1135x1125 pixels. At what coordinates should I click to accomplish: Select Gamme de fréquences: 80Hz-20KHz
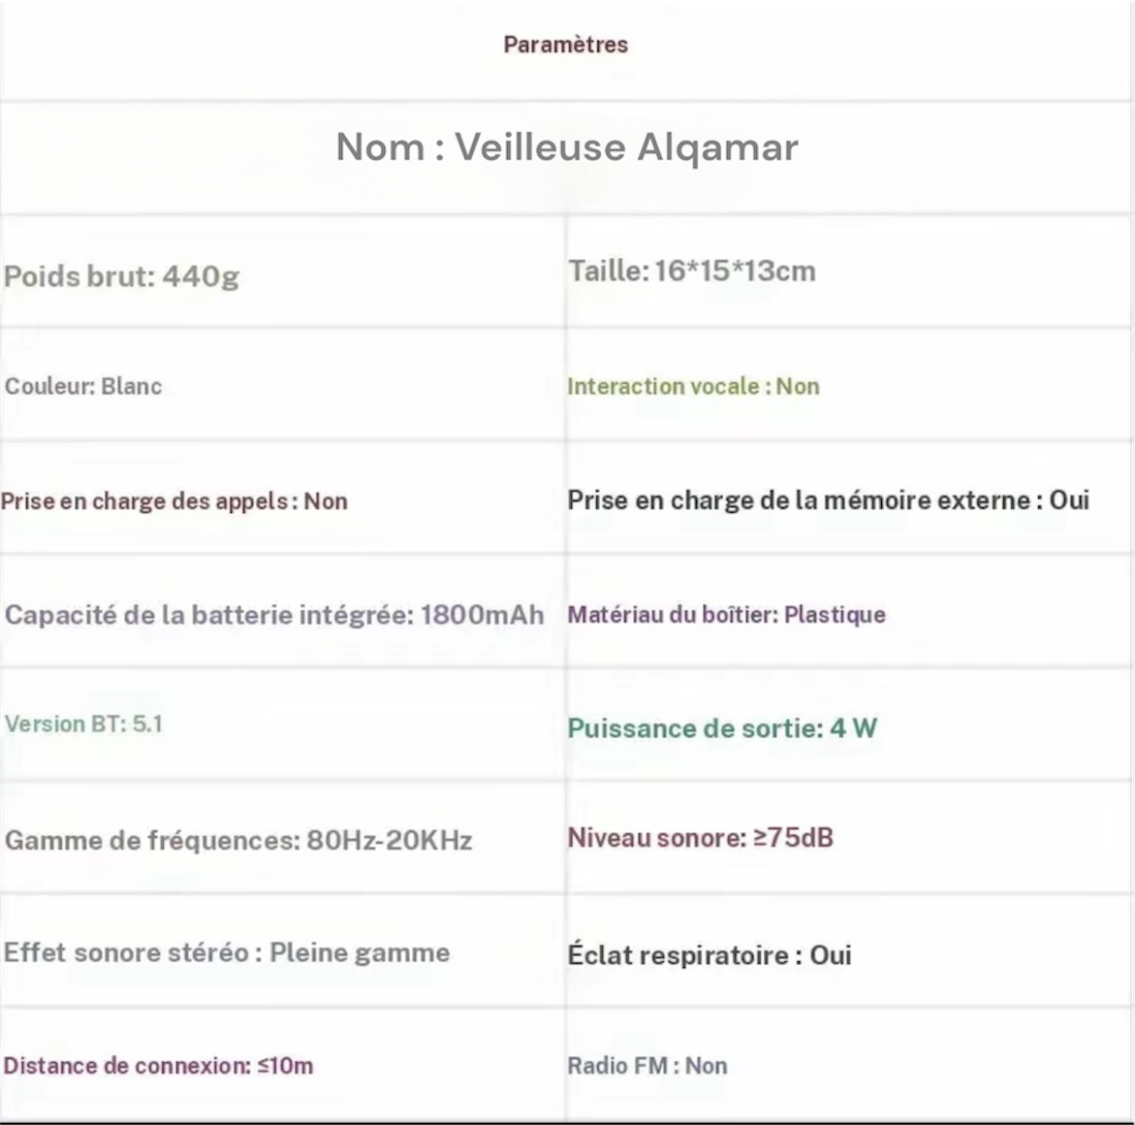click(x=238, y=840)
